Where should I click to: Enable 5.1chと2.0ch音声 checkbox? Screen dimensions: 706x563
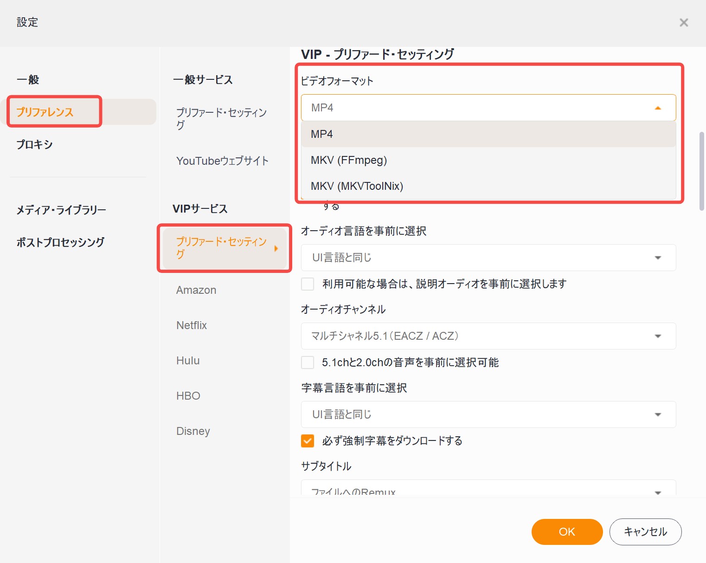pos(308,362)
